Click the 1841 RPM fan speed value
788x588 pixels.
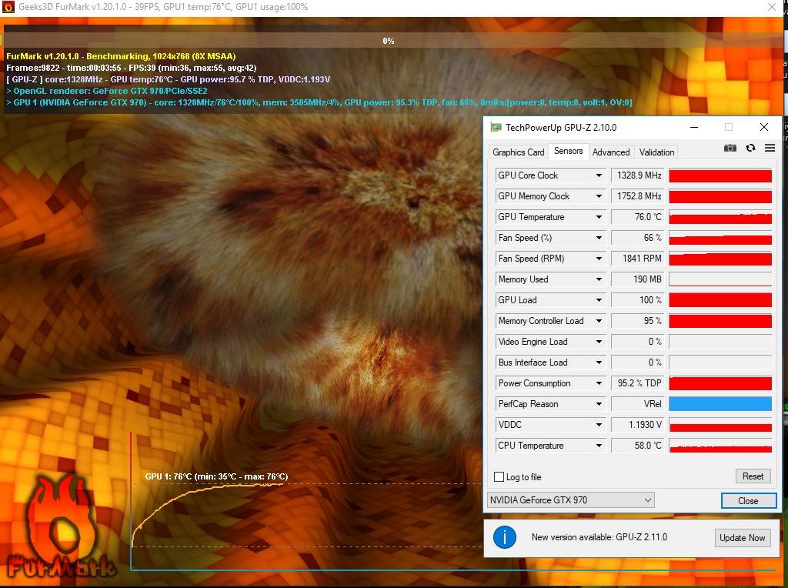[638, 259]
